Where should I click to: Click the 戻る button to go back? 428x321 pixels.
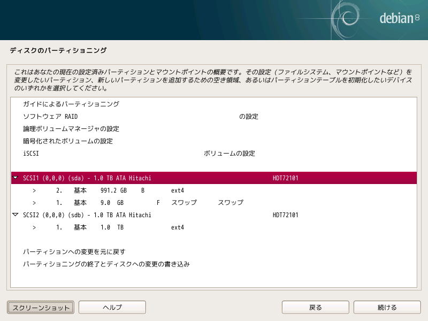click(x=315, y=307)
